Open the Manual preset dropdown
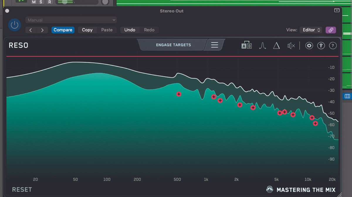Screen dimensions: 352x197 71,20
